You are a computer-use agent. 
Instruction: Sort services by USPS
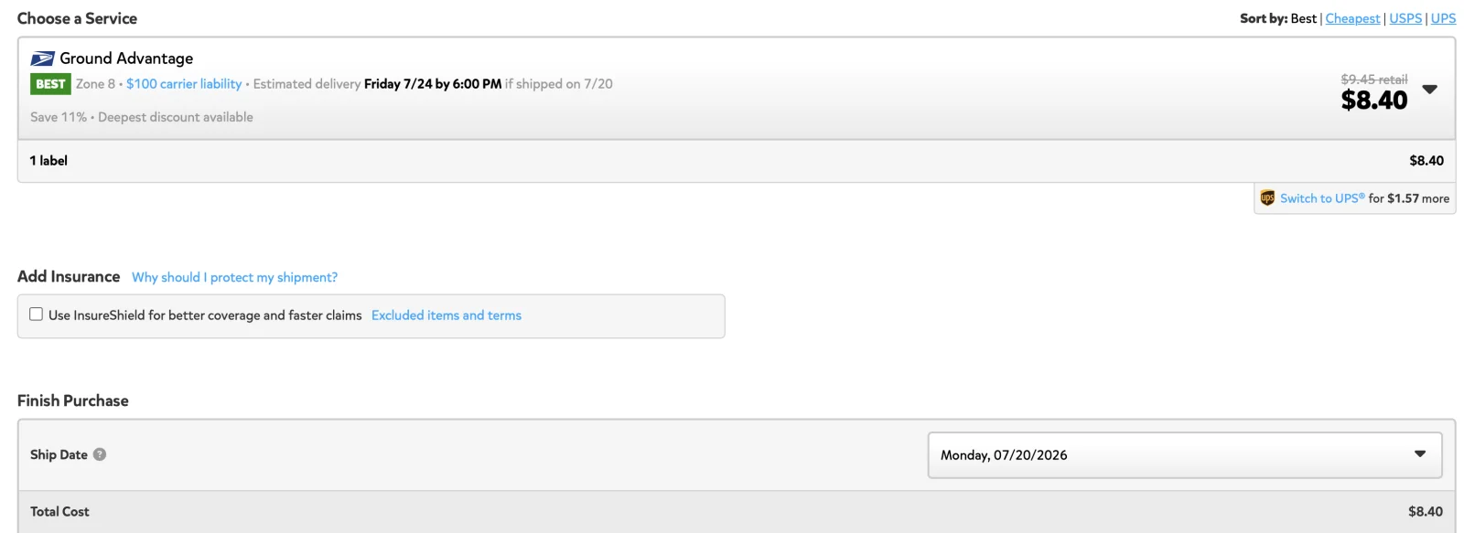(x=1405, y=18)
